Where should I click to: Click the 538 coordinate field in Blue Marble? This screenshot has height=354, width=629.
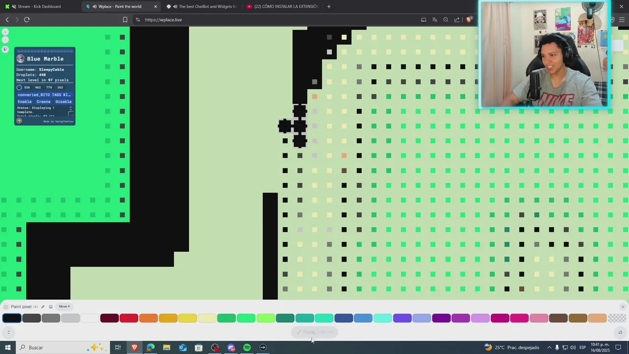27,88
